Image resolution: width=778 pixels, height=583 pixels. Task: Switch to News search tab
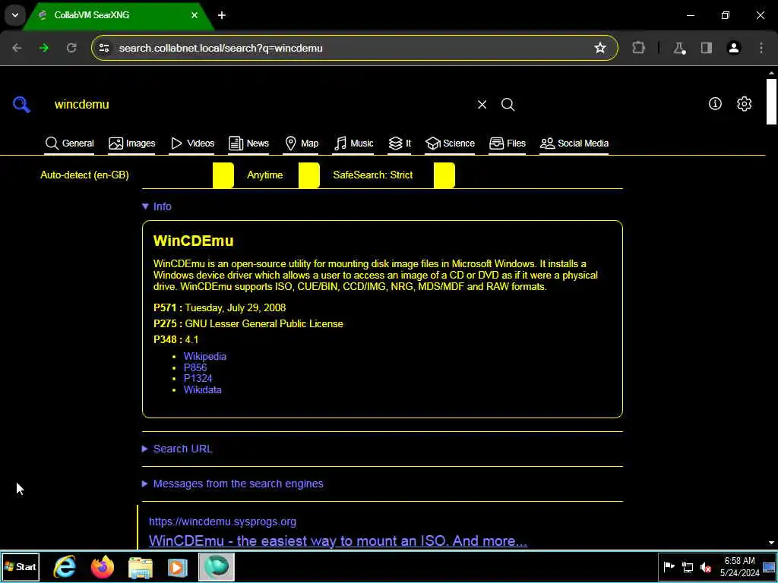248,143
